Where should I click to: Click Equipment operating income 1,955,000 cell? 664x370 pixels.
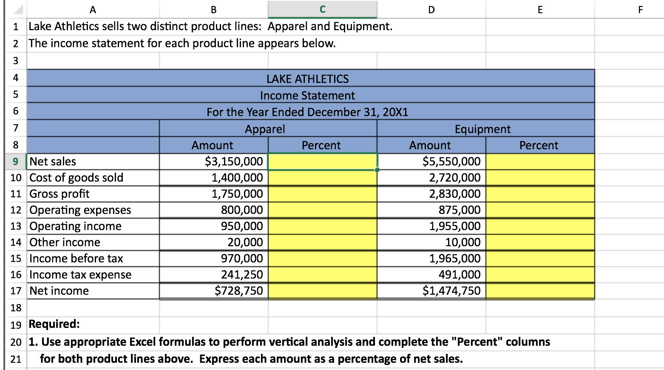(x=431, y=226)
